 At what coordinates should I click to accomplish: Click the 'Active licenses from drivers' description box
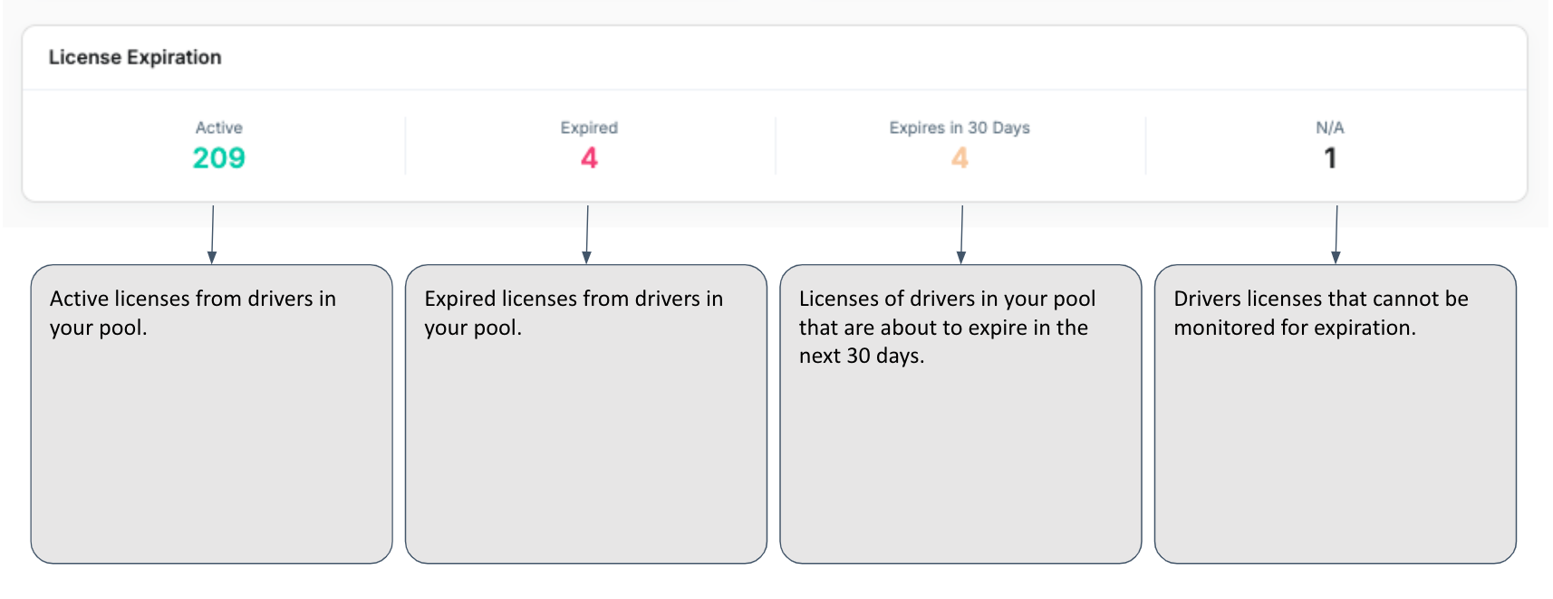211,414
